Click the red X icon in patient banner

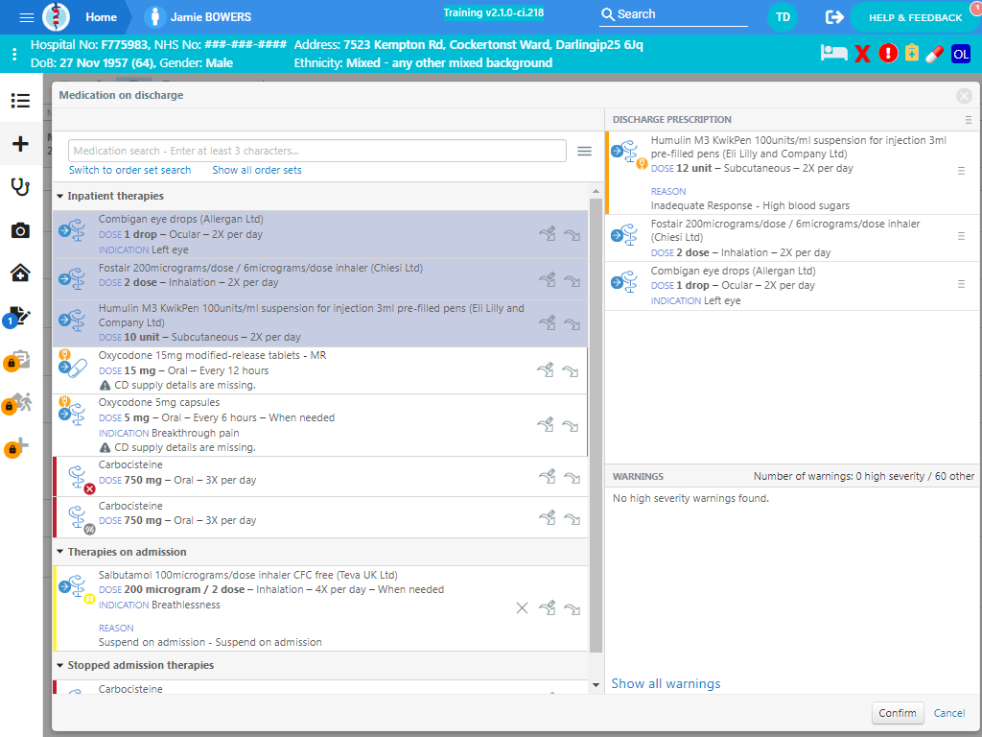[x=862, y=54]
